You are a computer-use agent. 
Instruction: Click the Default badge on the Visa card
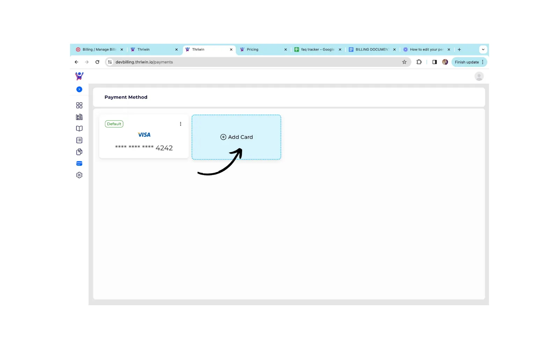click(114, 124)
